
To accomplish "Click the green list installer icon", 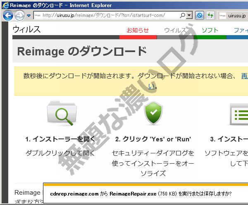I will coord(239,114).
